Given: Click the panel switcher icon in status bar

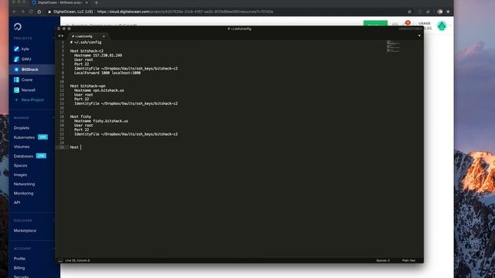Looking at the screenshot, I should pos(60,261).
